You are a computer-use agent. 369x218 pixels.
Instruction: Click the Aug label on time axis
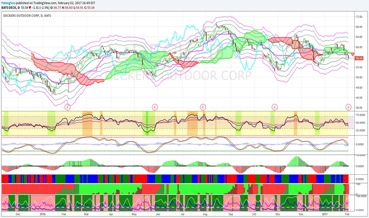(205, 214)
